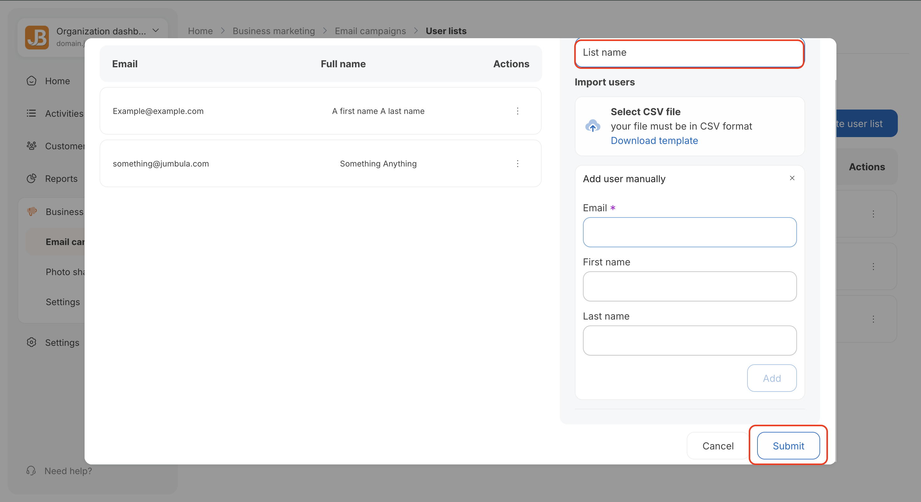Click the cloud upload icon for CSV import
The height and width of the screenshot is (502, 921).
point(593,126)
